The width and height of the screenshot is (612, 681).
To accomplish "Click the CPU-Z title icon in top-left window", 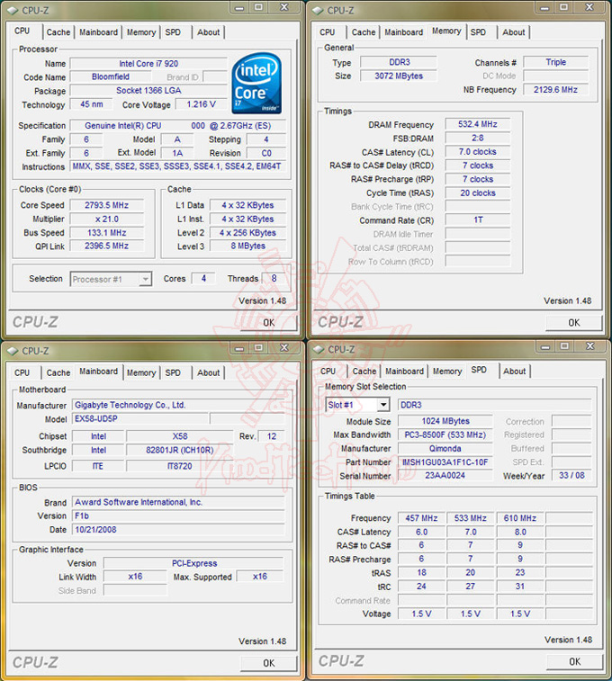I will (x=13, y=10).
